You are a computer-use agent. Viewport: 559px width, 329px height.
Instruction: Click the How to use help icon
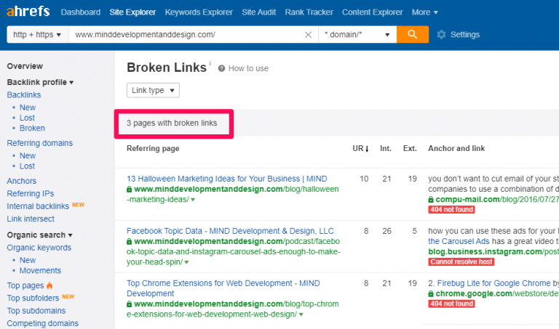tap(221, 68)
